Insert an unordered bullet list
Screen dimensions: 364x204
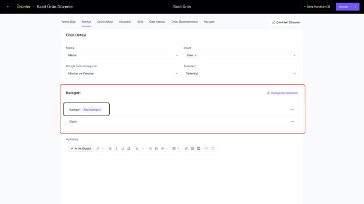click(150, 148)
